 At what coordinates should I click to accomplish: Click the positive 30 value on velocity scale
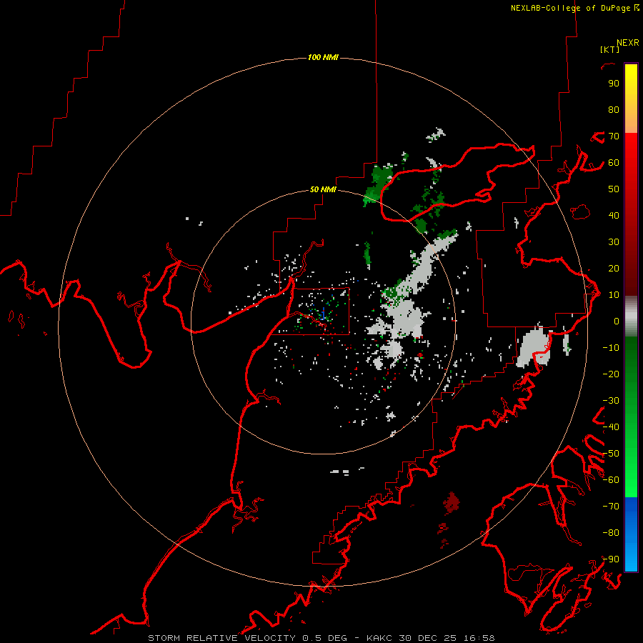[614, 242]
